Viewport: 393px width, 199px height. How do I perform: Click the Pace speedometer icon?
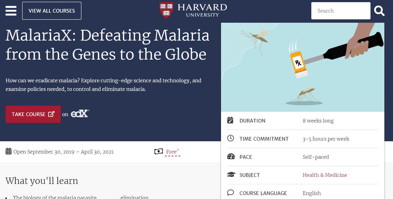[231, 157]
